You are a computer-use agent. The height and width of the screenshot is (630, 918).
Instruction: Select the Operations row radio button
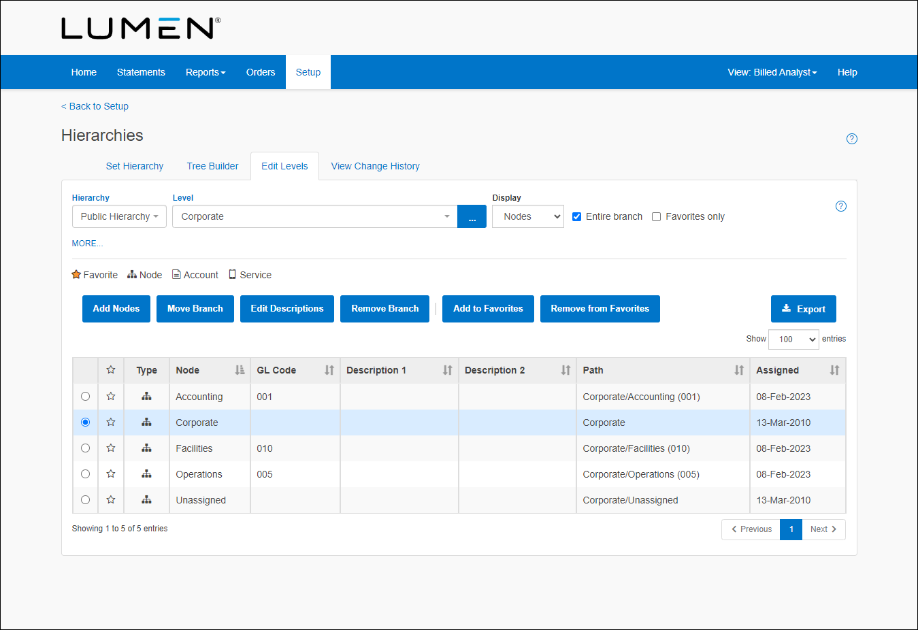point(85,474)
